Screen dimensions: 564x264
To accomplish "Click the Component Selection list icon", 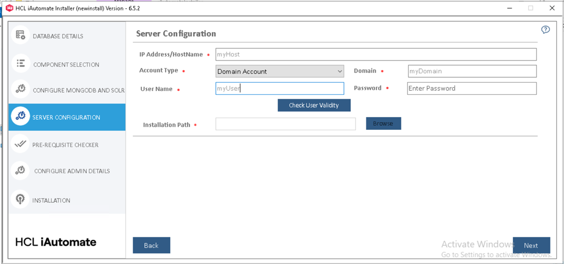I will 20,63.
